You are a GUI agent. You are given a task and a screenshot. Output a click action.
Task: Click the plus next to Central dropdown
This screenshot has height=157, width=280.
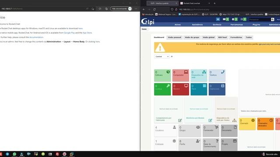click(172, 56)
